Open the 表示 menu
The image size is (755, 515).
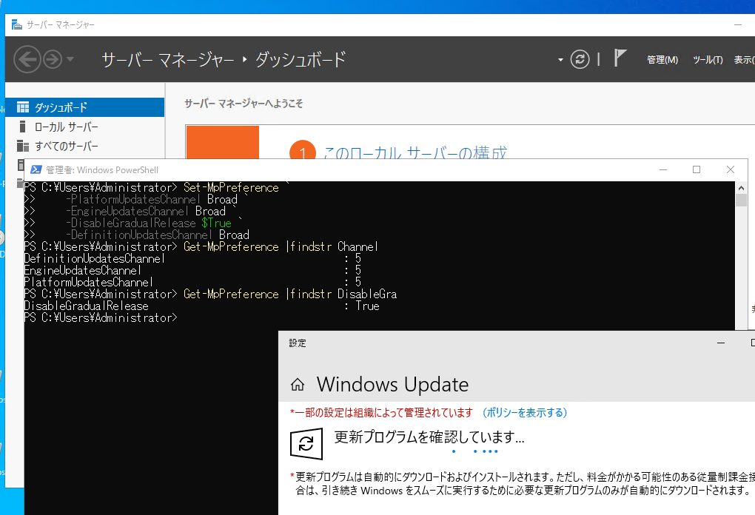pos(744,59)
